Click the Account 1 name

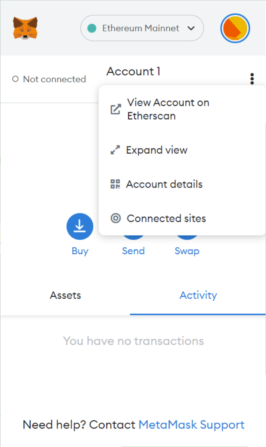pos(133,71)
